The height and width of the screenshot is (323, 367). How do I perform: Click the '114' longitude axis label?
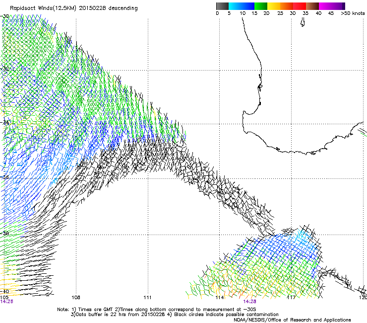click(x=220, y=298)
